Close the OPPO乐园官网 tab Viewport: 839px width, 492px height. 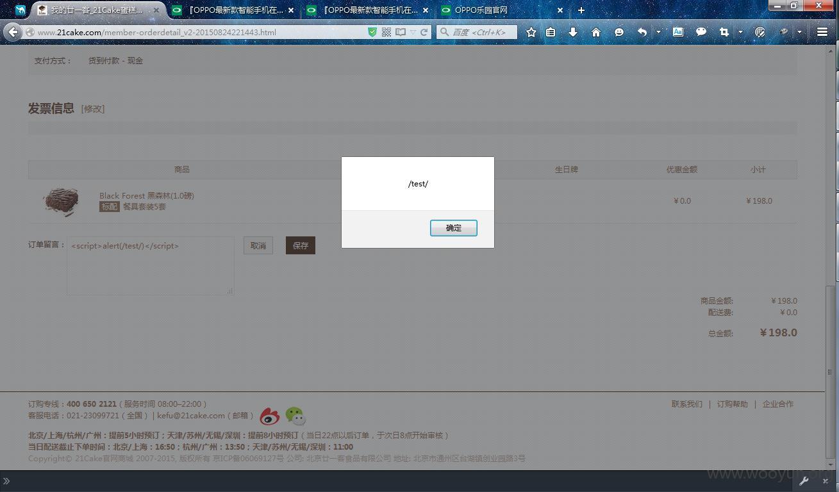pyautogui.click(x=560, y=10)
